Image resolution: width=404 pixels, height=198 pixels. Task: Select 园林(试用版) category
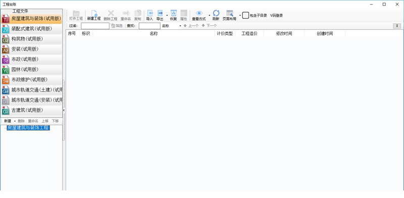(x=31, y=70)
